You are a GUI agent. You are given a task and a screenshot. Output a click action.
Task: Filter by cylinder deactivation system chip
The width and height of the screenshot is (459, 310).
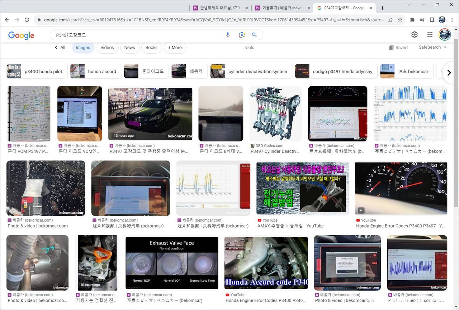(x=251, y=71)
